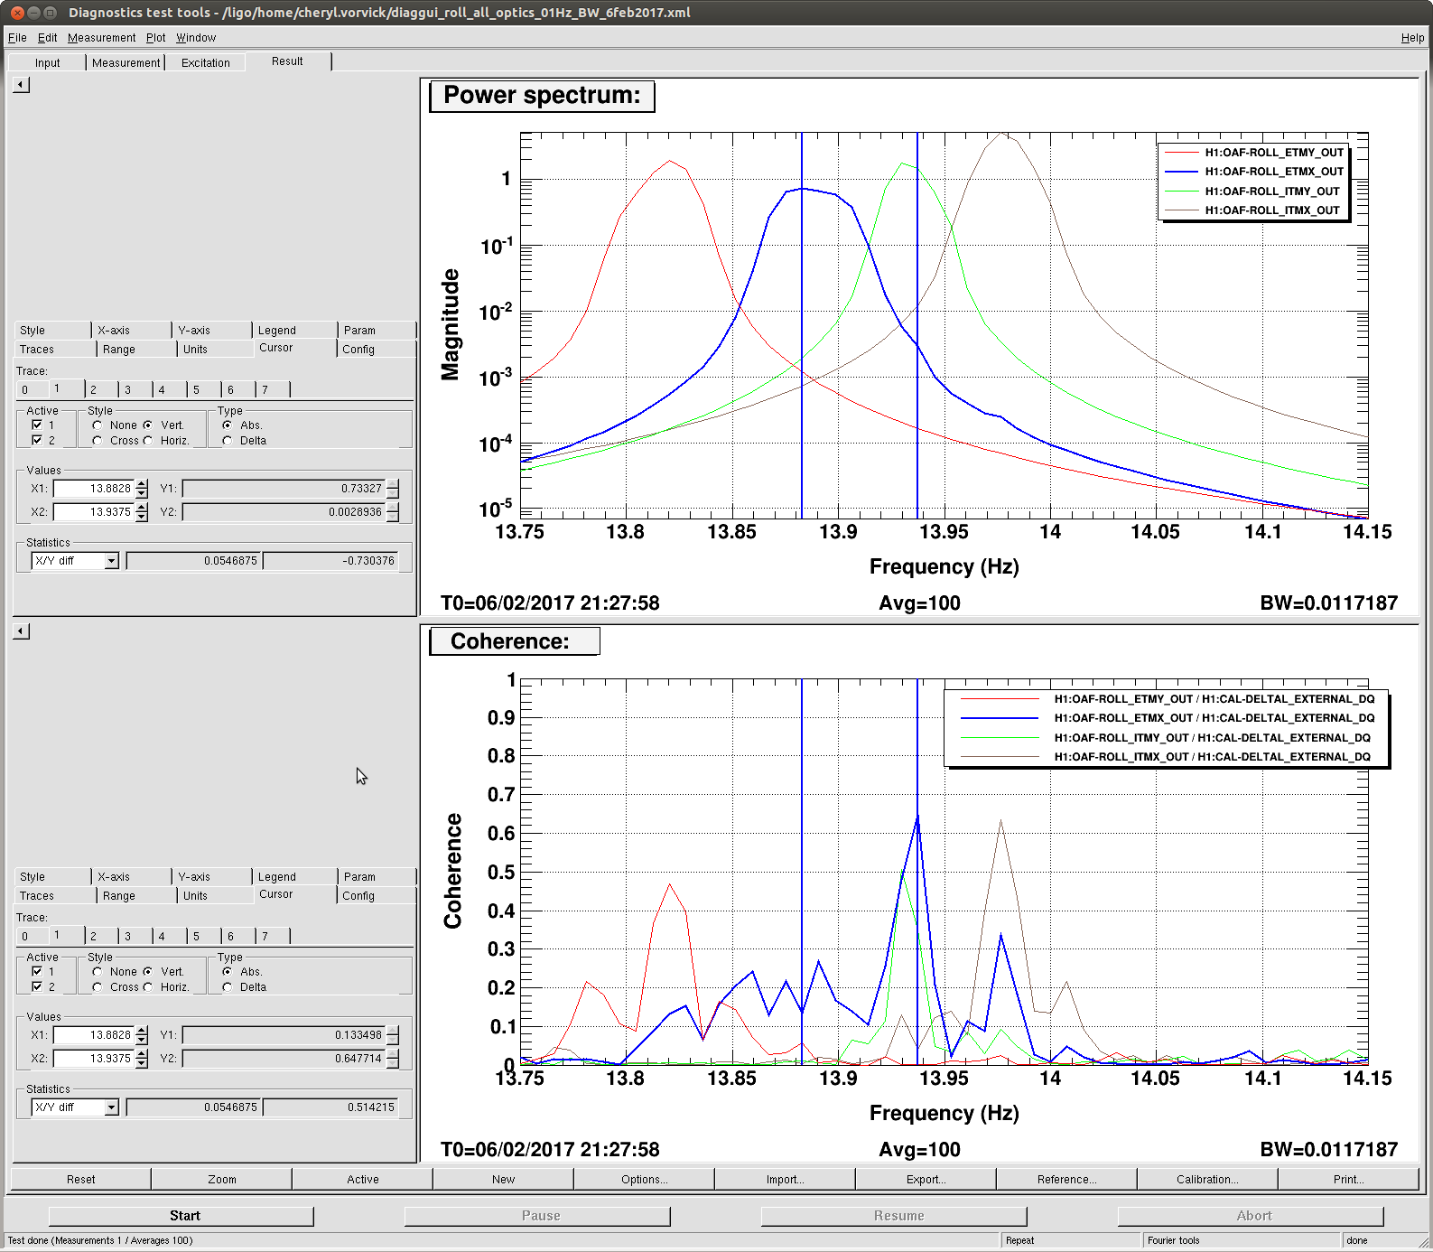Open Legend tab in upper panel

tap(293, 331)
